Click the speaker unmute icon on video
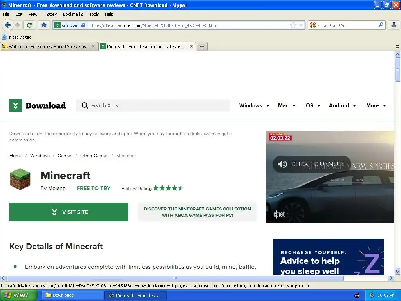Viewport: 401px width, 301px height. [282, 164]
